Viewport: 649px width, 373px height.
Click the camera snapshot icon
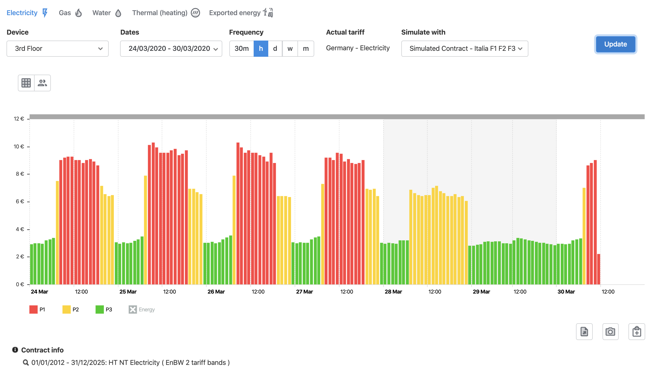tap(610, 332)
